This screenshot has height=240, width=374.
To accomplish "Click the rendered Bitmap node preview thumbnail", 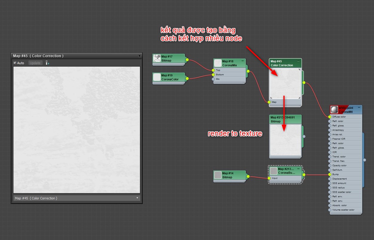I will coord(285,140).
